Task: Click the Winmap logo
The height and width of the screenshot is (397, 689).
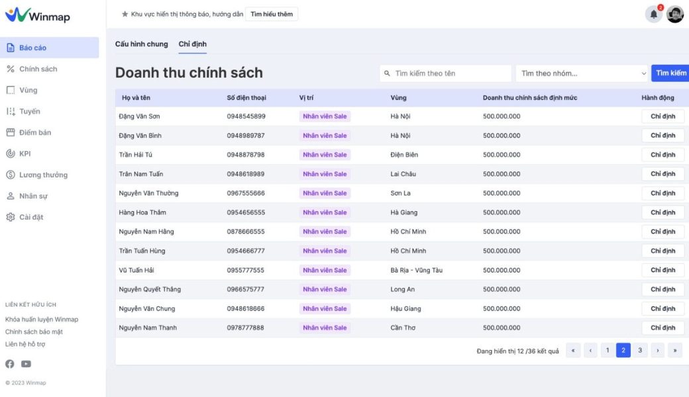Action: (37, 15)
